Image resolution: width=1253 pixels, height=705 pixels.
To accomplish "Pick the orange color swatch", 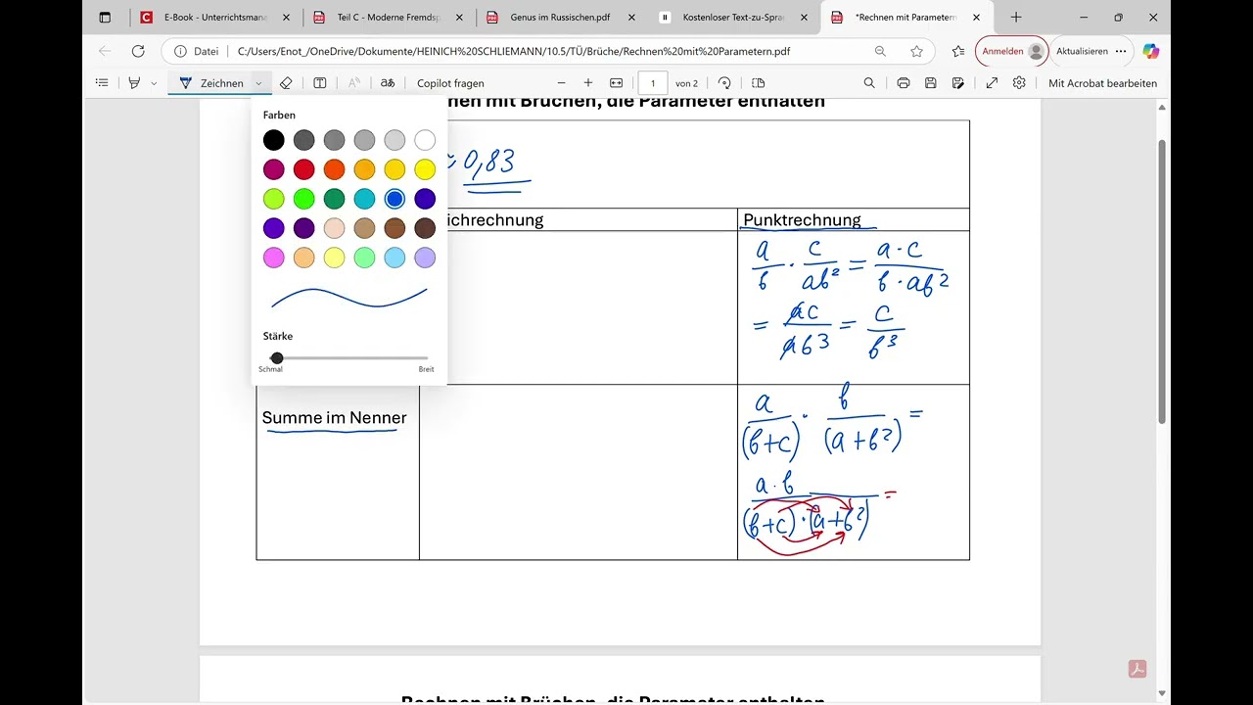I will pos(335,169).
